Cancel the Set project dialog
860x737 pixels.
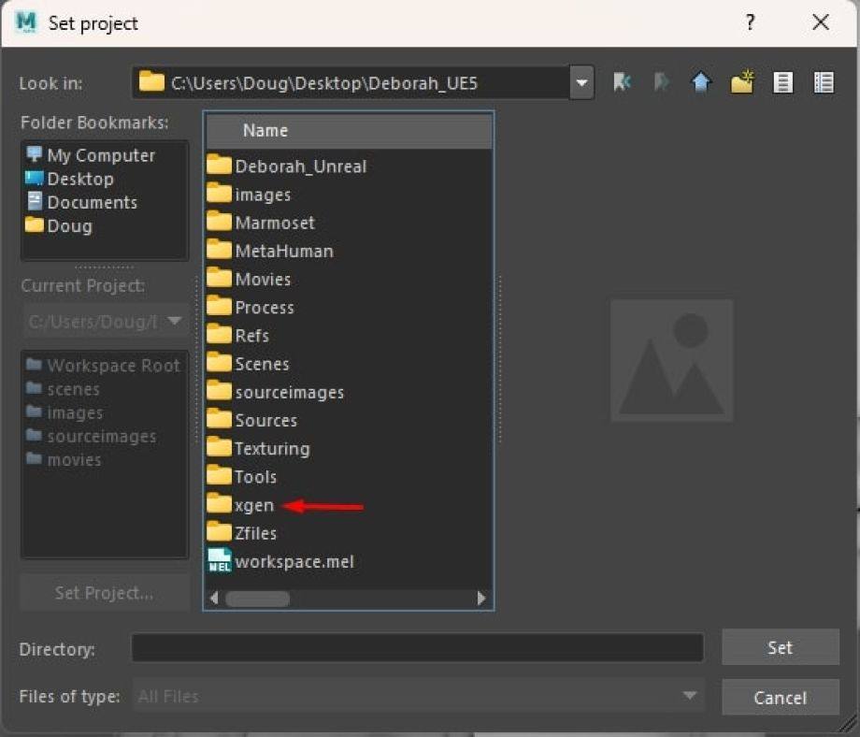[780, 698]
